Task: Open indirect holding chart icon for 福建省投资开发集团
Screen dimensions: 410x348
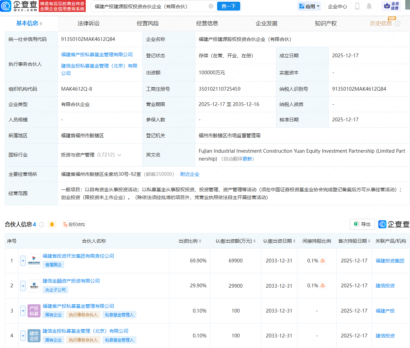Action: pos(323,261)
